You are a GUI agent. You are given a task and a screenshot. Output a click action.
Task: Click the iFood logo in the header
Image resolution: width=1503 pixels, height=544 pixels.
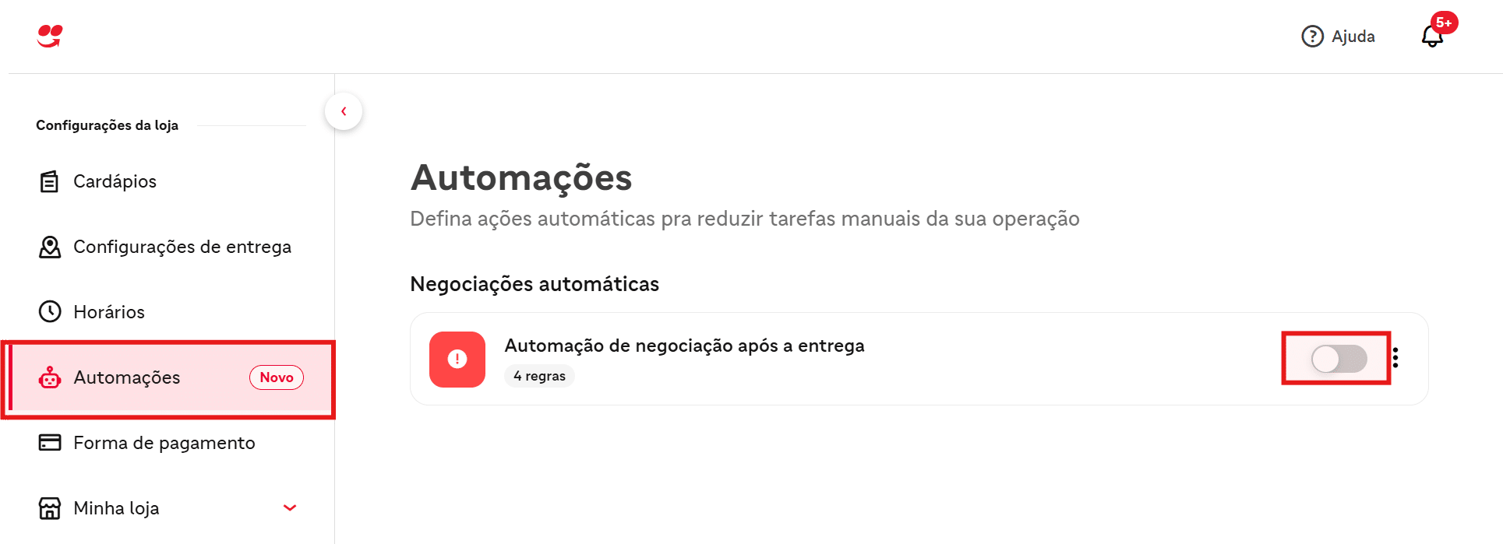pos(50,36)
